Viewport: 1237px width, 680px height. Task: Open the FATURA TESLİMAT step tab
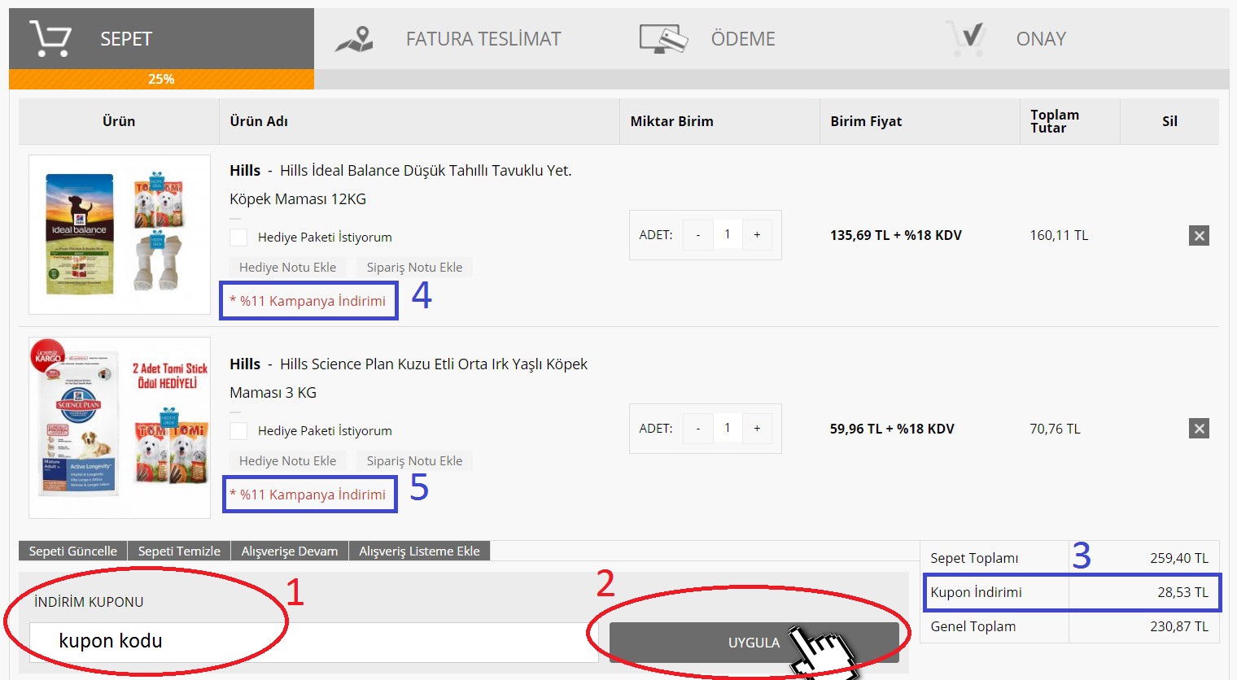[483, 39]
